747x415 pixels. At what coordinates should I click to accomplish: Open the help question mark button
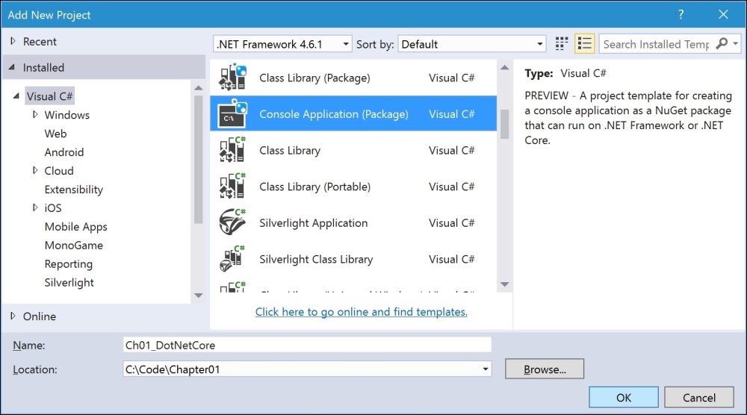click(681, 14)
